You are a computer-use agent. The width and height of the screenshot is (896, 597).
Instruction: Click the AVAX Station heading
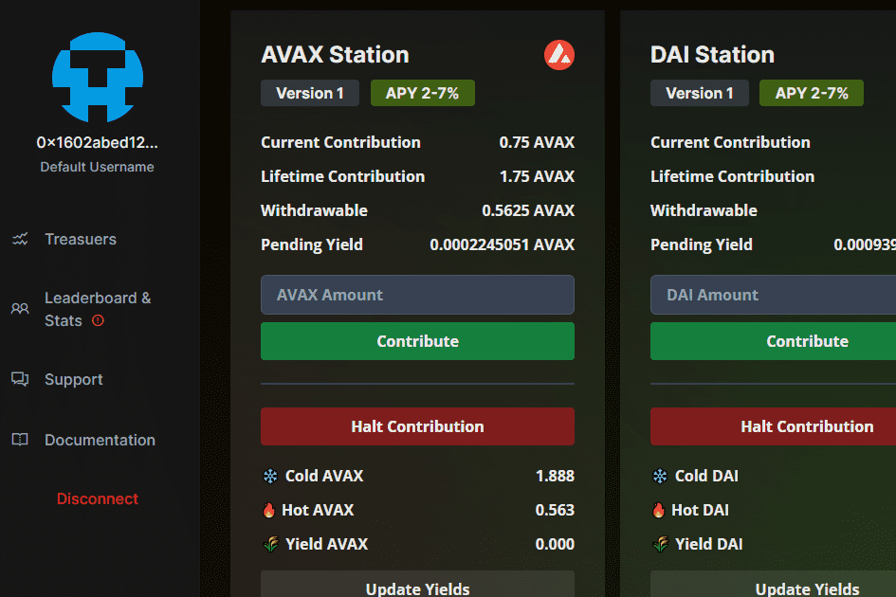click(x=336, y=55)
